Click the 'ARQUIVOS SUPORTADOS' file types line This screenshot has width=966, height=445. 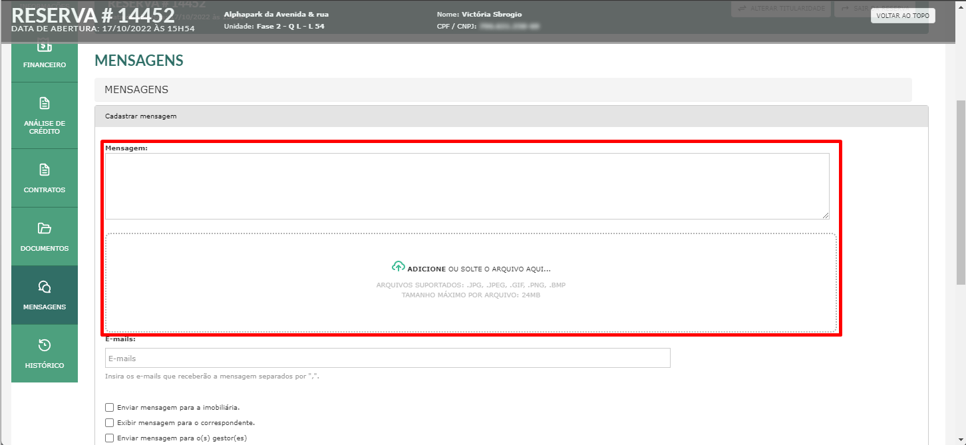(471, 285)
